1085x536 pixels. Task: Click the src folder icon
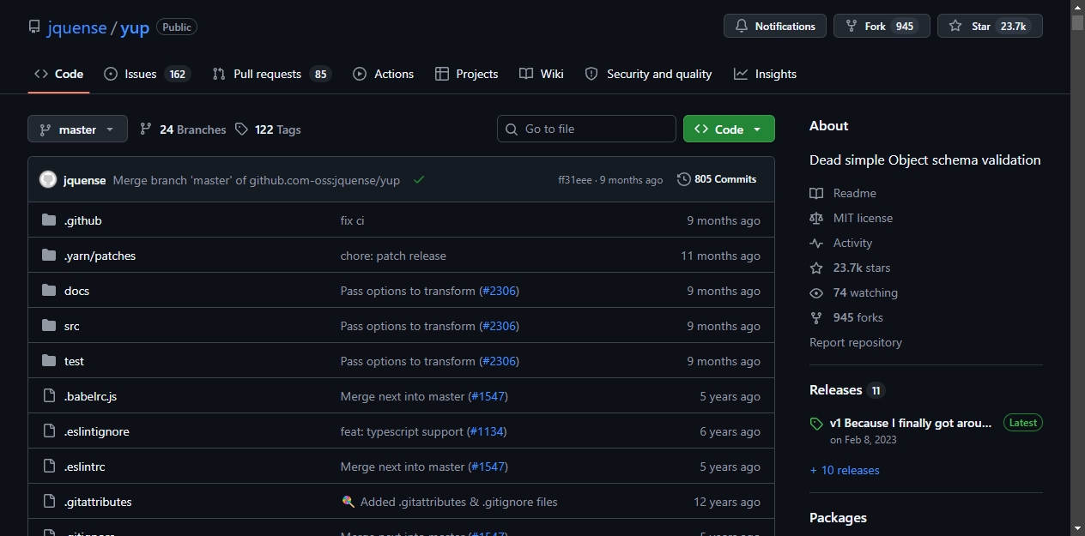tap(49, 326)
